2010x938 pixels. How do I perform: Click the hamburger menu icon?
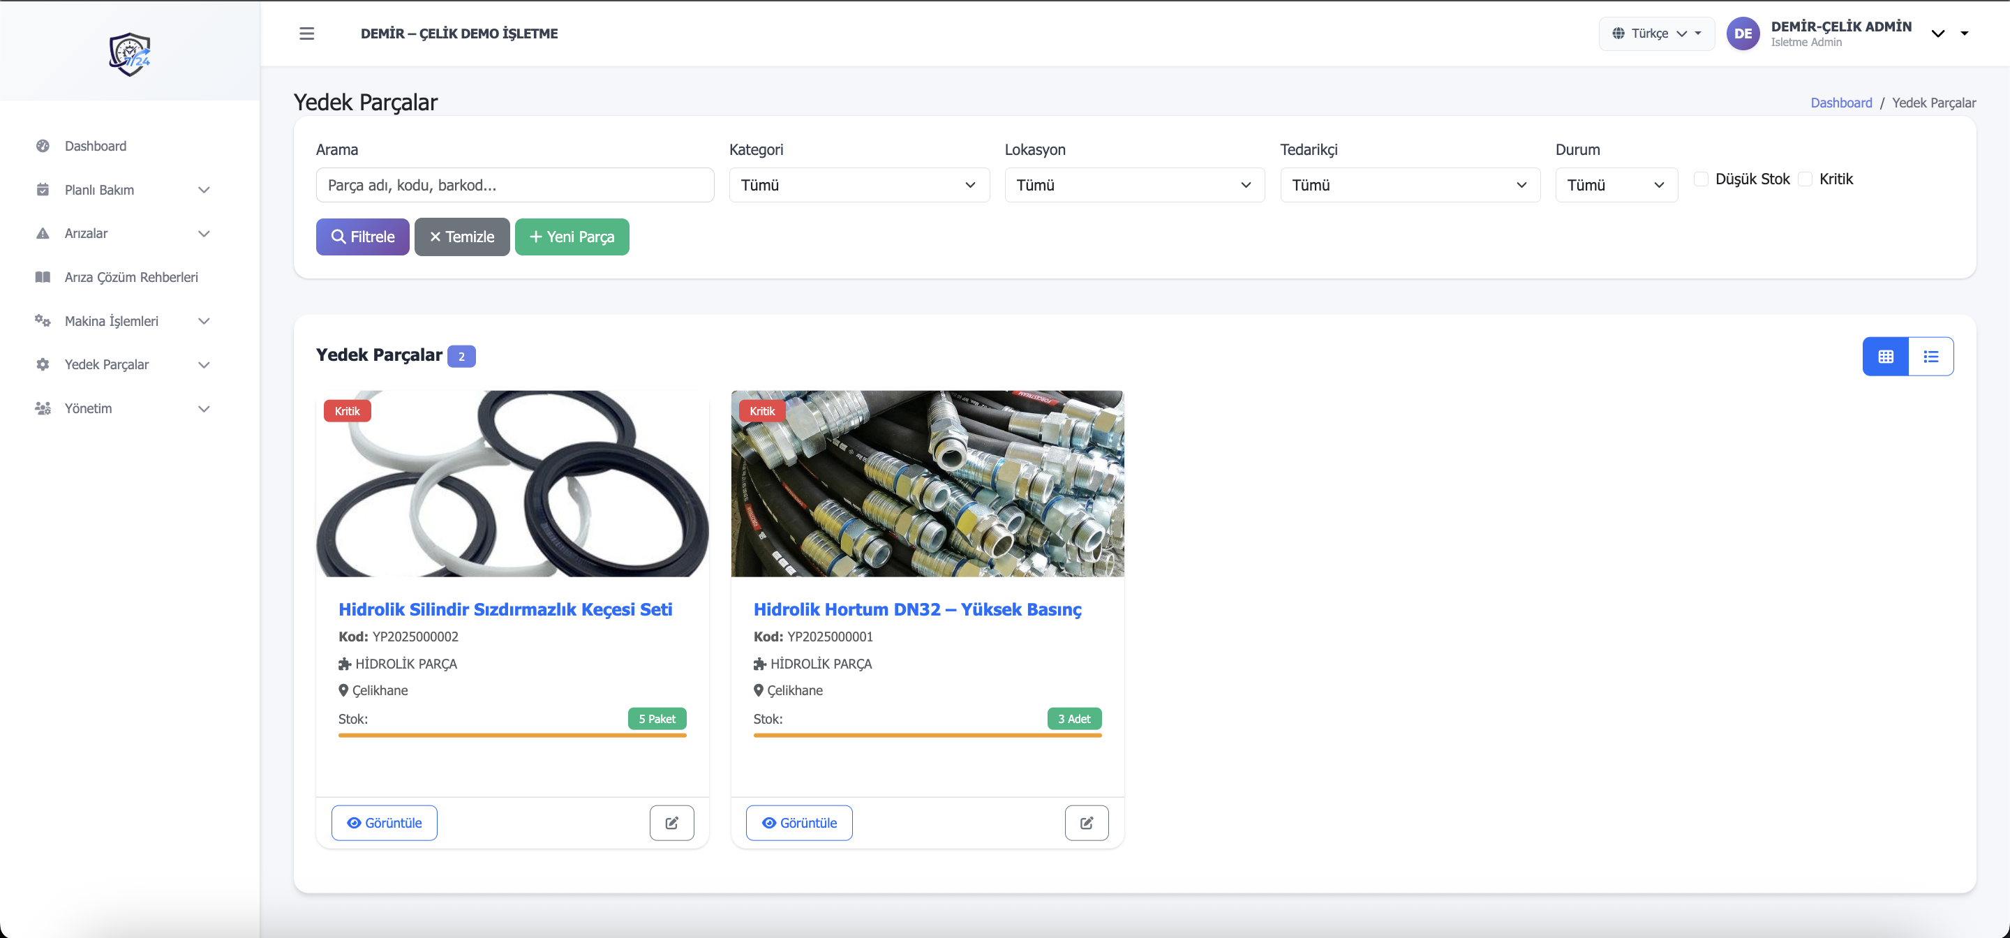coord(306,33)
